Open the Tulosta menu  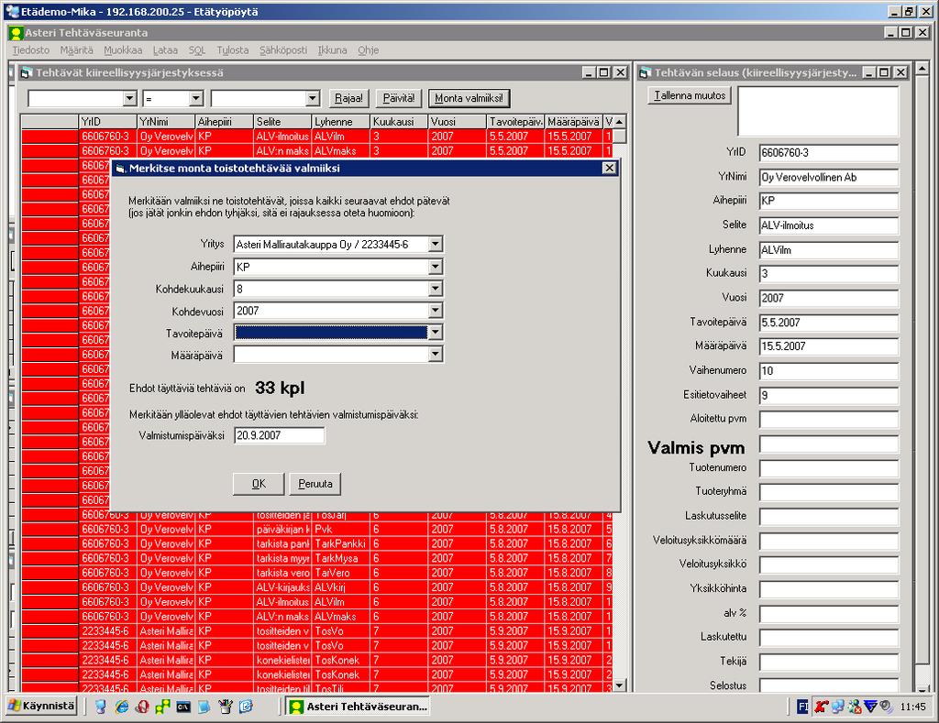pyautogui.click(x=232, y=50)
